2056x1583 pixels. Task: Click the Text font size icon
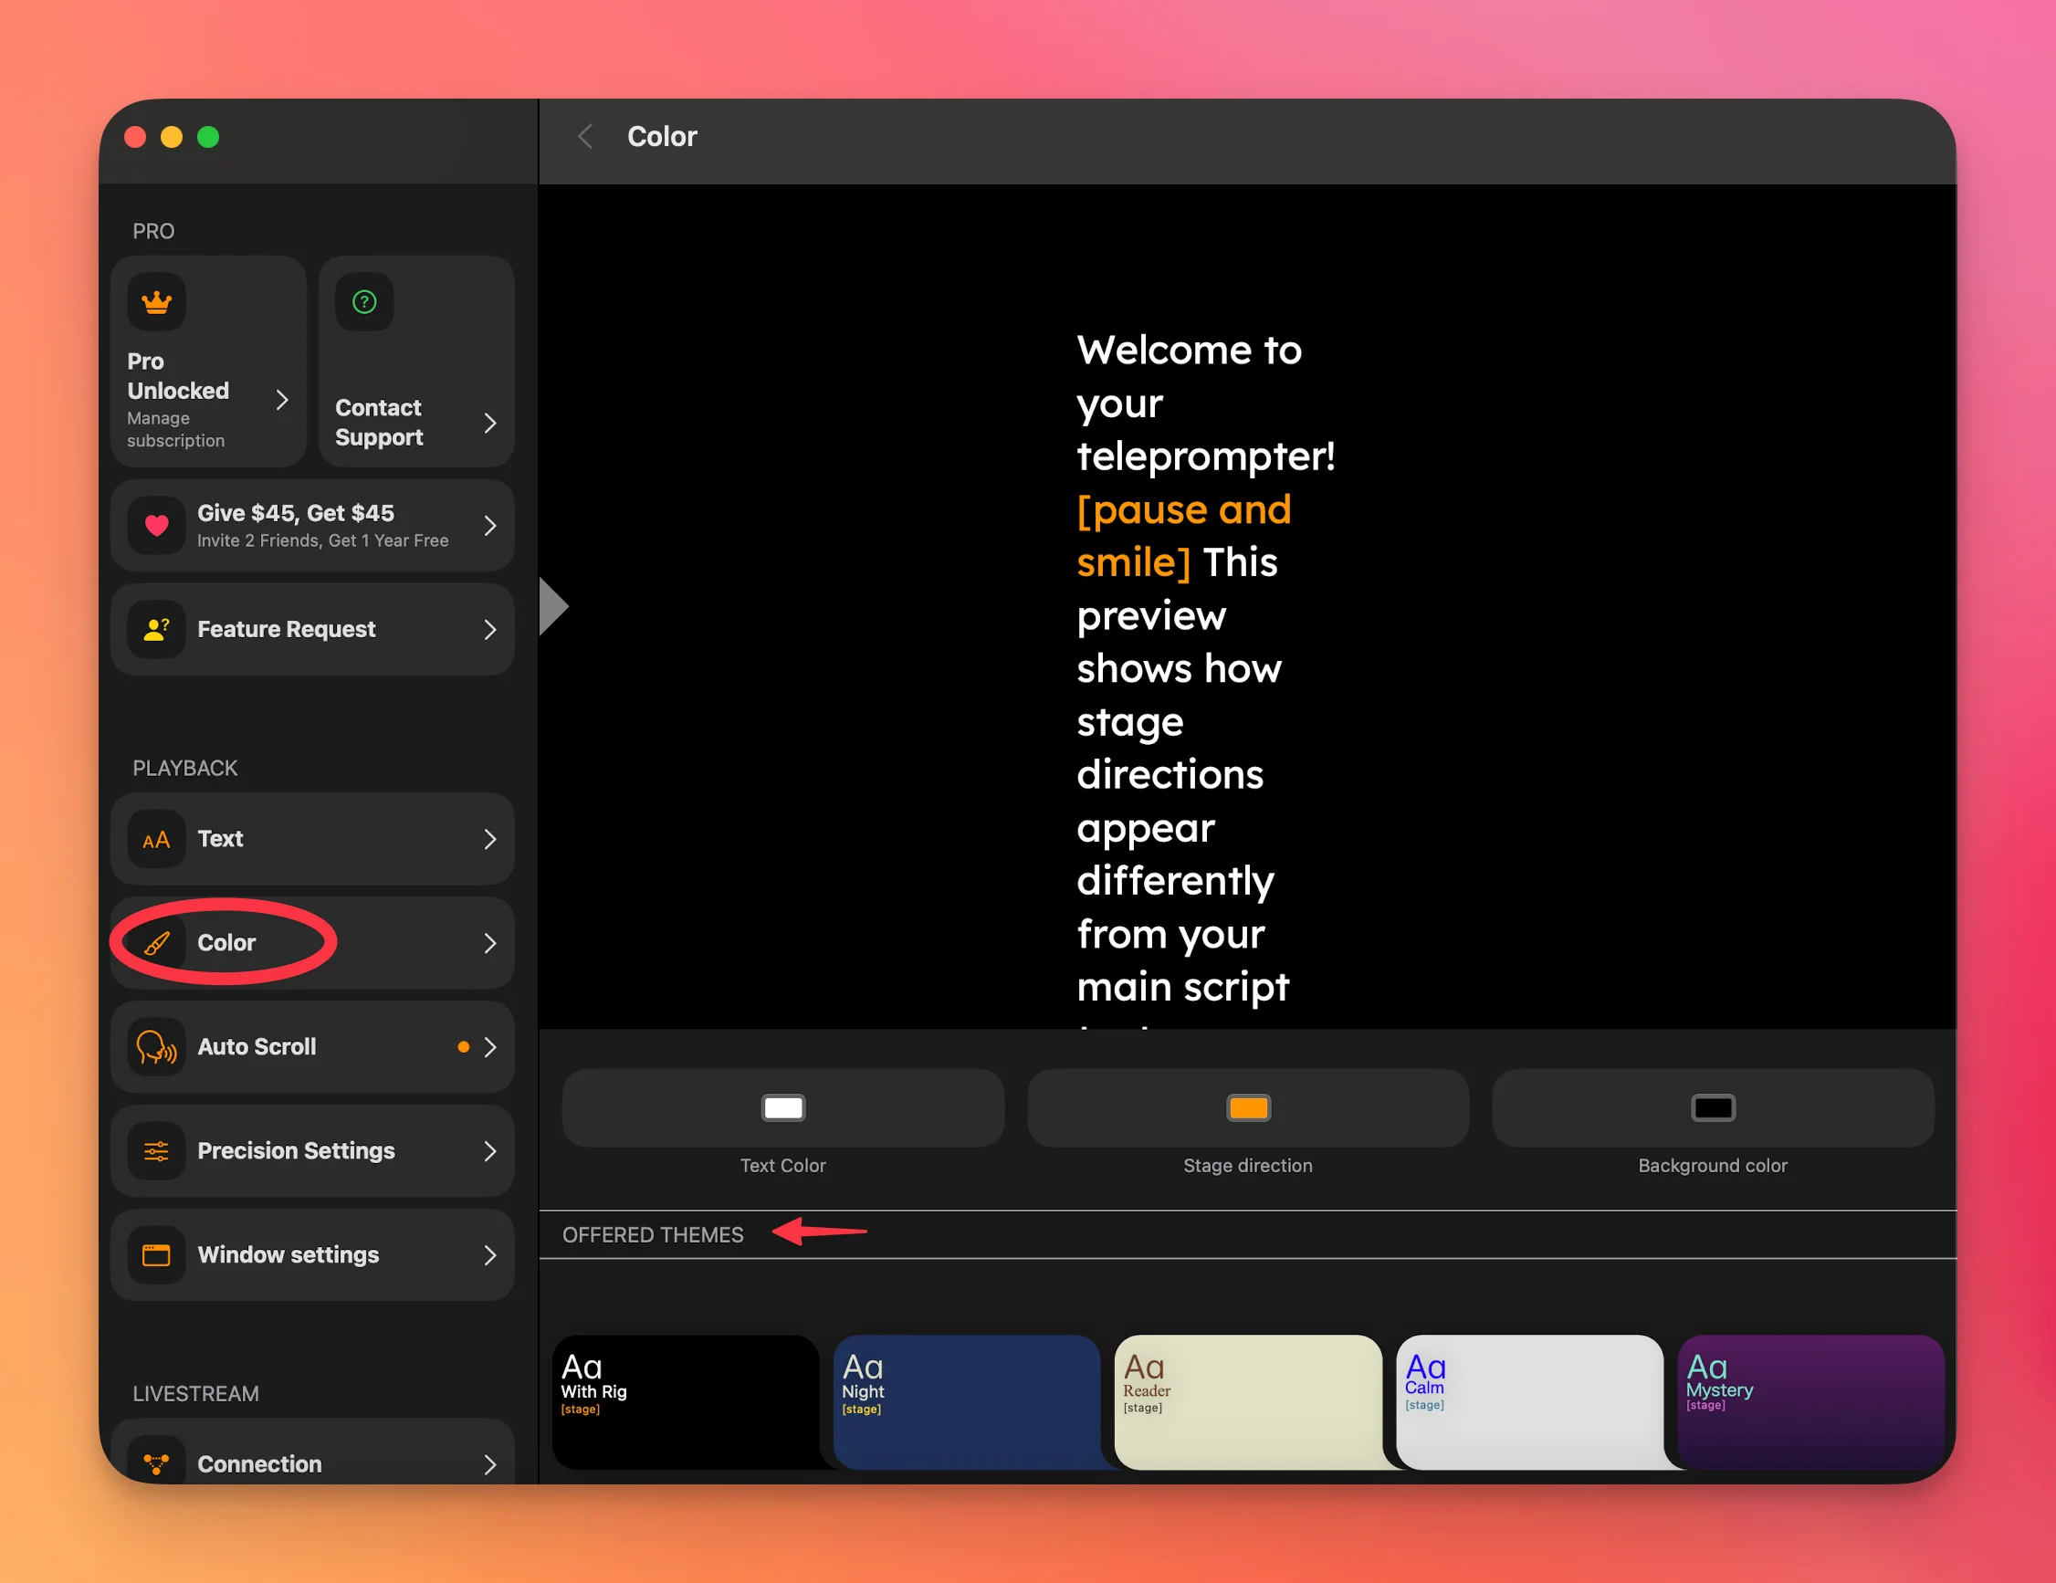pos(156,839)
